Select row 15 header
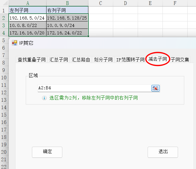This screenshot has height=169, width=196. point(4,115)
